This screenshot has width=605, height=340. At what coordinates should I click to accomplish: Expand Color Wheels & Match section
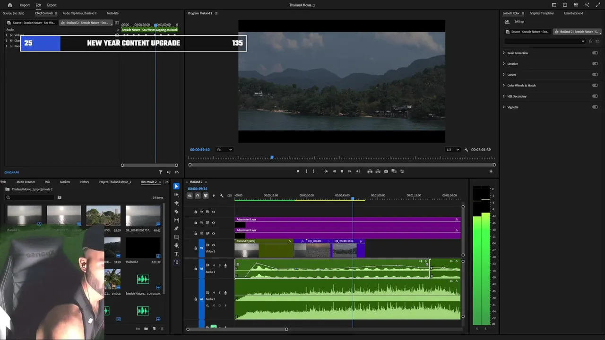point(504,85)
